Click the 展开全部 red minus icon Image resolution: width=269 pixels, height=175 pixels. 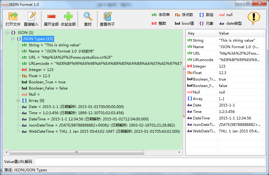(51, 16)
